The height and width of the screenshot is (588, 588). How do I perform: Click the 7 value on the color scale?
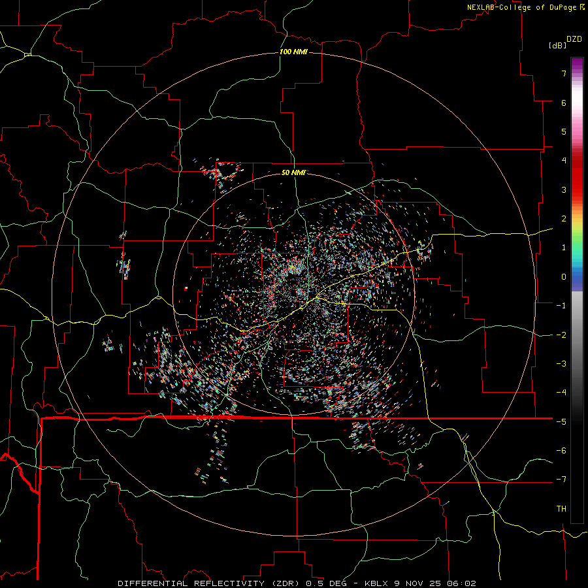pyautogui.click(x=564, y=73)
